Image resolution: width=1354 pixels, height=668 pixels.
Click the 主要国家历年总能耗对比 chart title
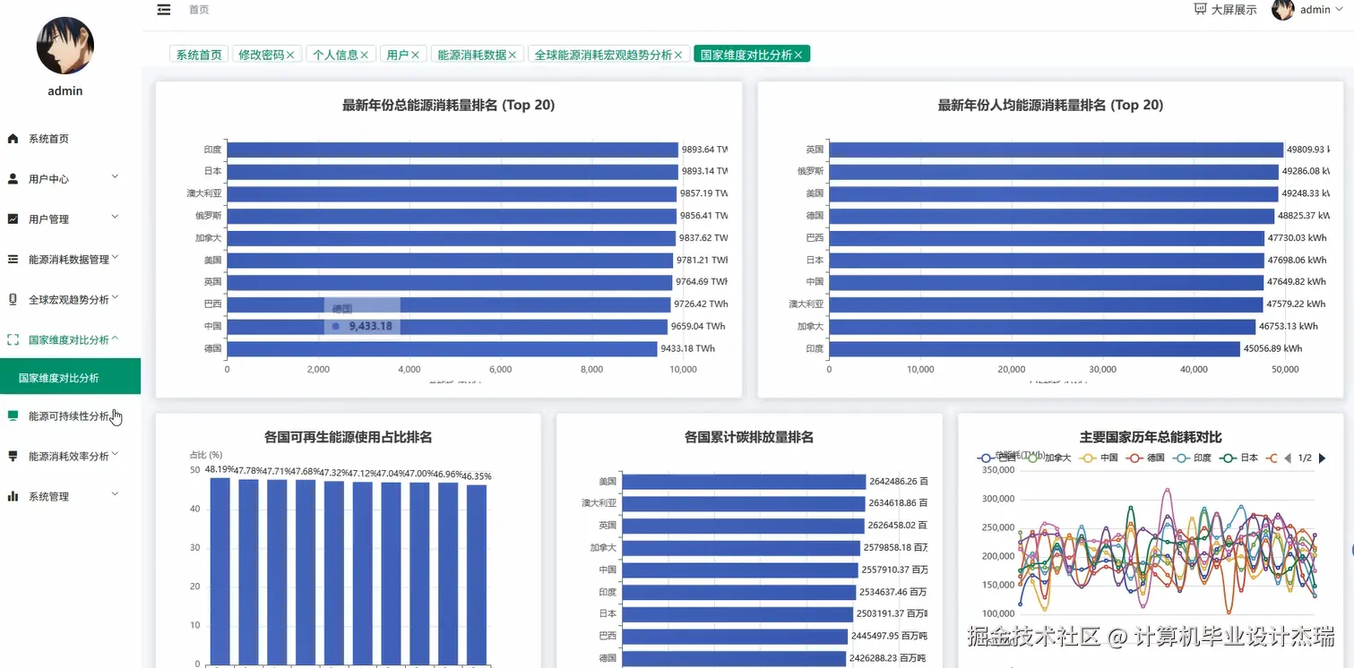(x=1151, y=437)
